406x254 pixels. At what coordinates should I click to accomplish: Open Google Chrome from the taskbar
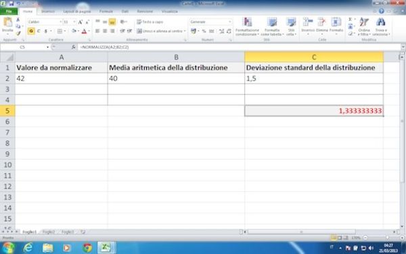87,248
